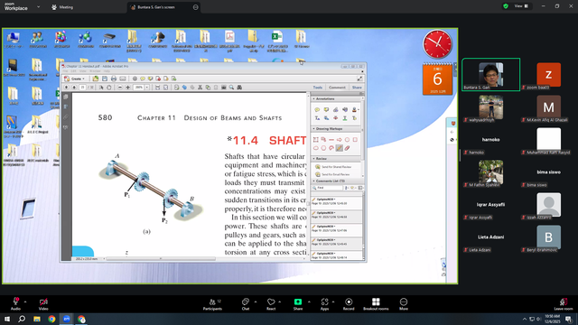
Task: Open the Share pane in Acrobat
Action: tap(357, 88)
